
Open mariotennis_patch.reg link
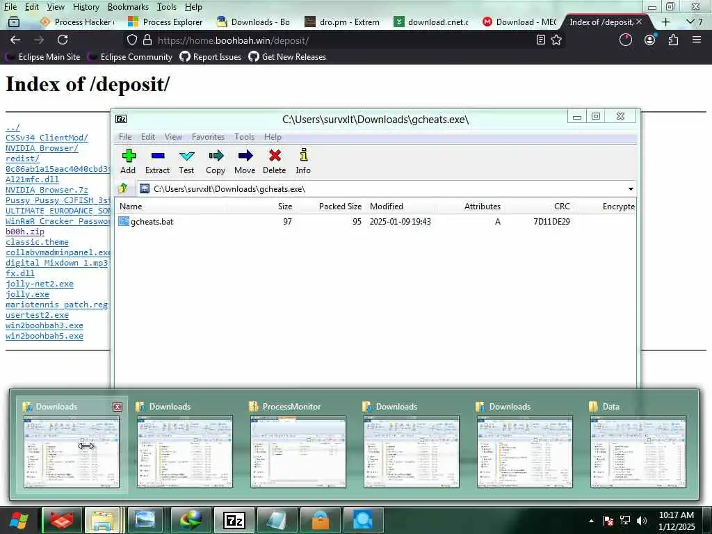pyautogui.click(x=57, y=305)
